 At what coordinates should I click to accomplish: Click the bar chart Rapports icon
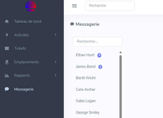[7, 75]
